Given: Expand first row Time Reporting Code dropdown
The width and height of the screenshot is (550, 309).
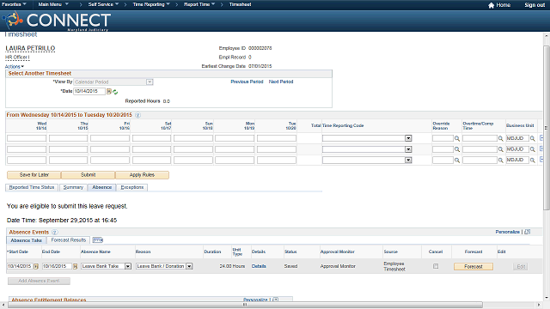Looking at the screenshot, I should pyautogui.click(x=408, y=138).
